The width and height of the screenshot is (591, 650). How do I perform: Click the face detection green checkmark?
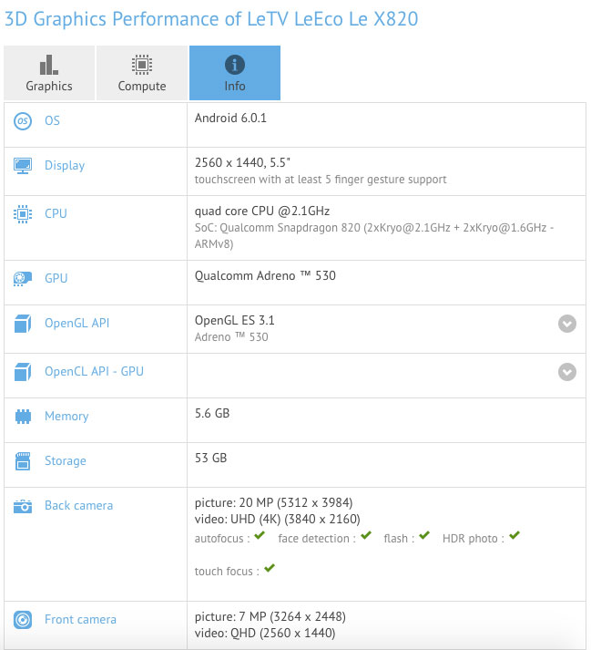pos(366,535)
